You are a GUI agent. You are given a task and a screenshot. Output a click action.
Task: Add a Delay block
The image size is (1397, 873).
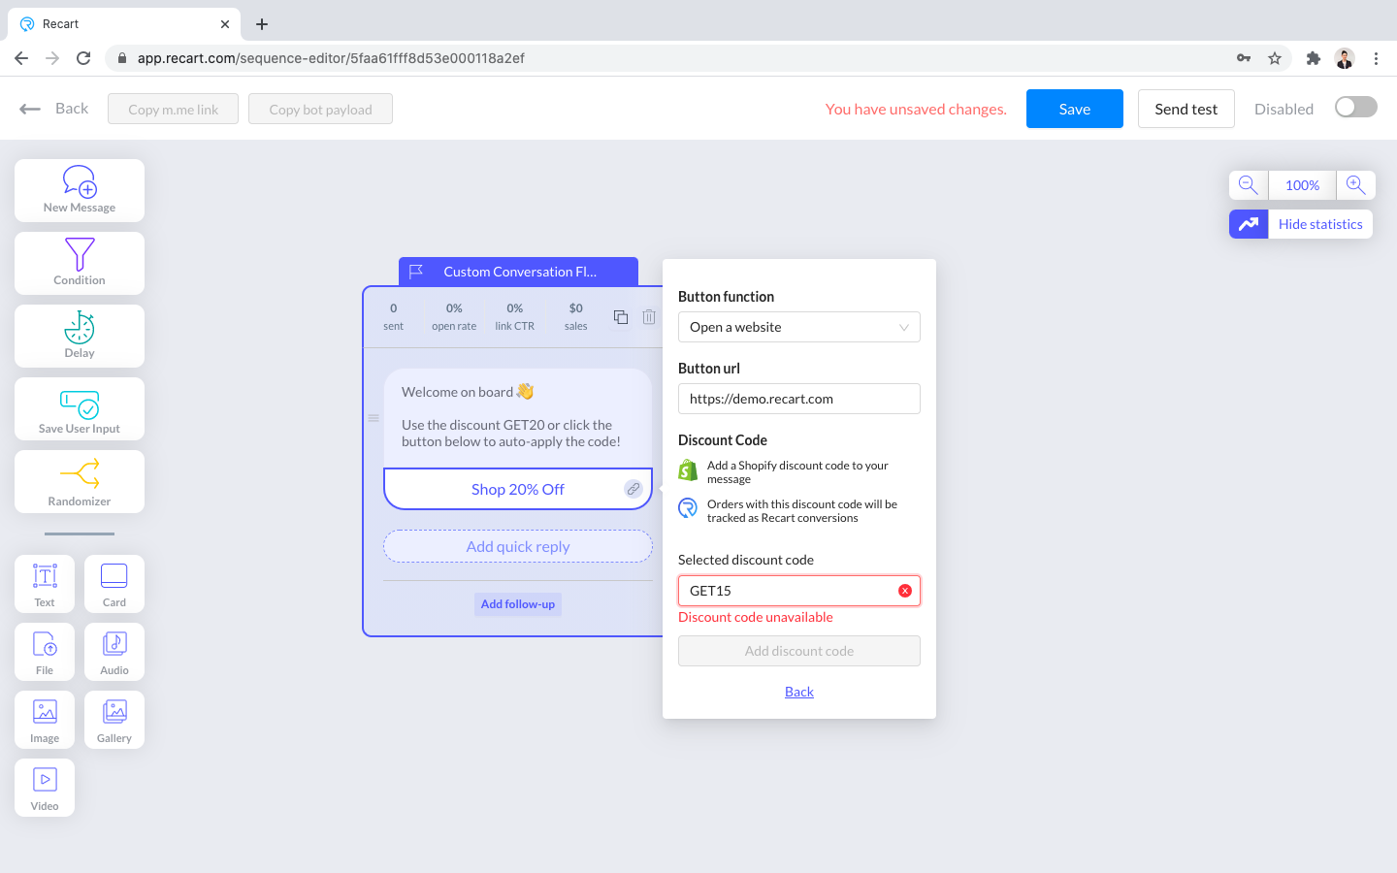coord(80,336)
